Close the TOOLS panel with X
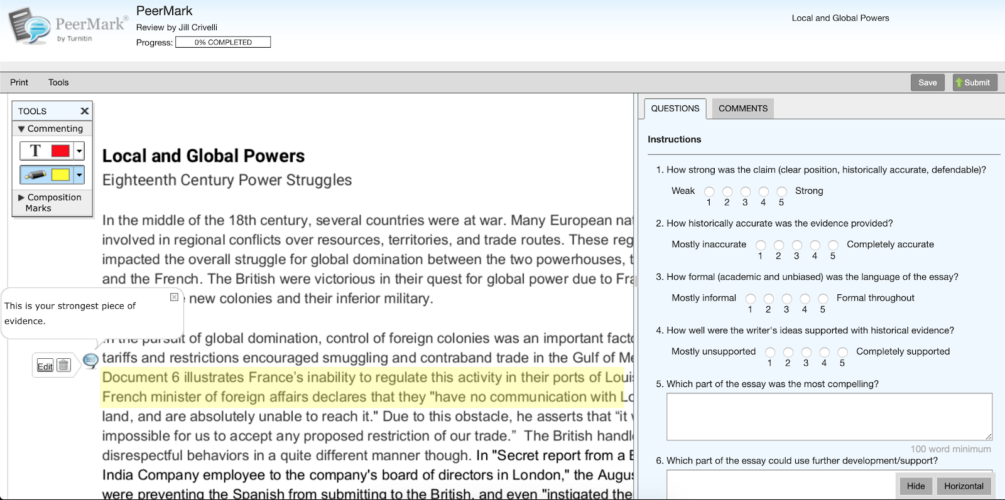This screenshot has width=1005, height=500. tap(85, 111)
